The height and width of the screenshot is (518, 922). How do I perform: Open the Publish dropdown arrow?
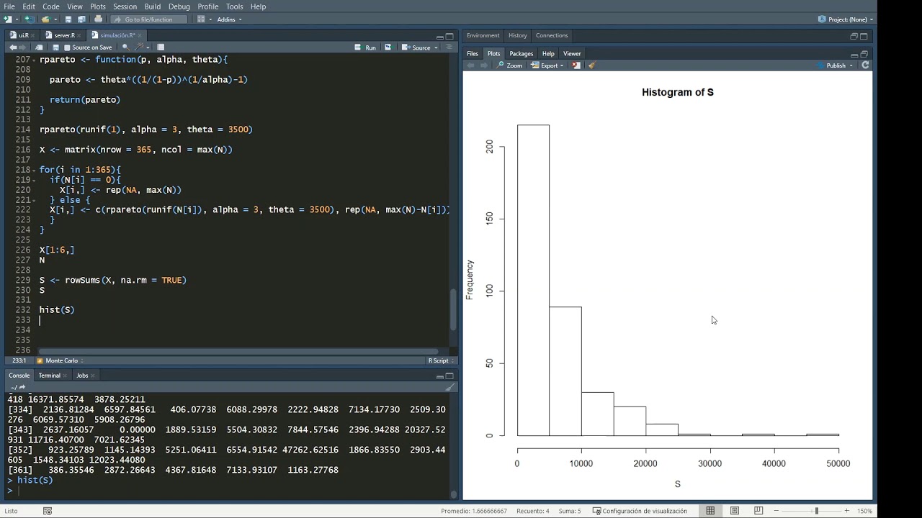(851, 65)
